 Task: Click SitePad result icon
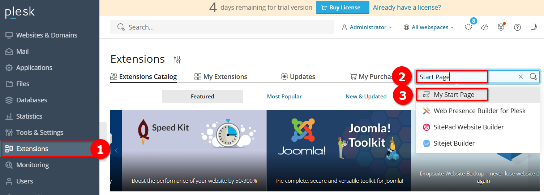(x=427, y=127)
